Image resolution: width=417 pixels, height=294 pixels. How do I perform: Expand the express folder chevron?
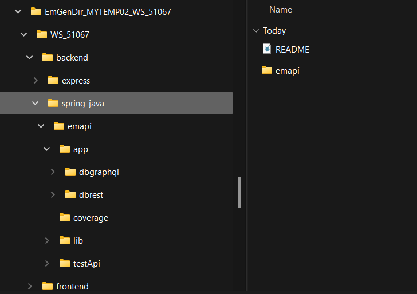(36, 80)
